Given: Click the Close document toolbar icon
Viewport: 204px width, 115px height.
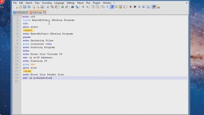Looking at the screenshot, I should point(33,7).
